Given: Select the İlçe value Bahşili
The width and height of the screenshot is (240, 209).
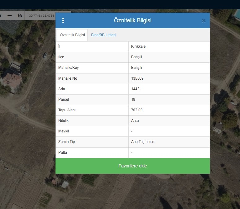Looking at the screenshot, I should pos(136,57).
